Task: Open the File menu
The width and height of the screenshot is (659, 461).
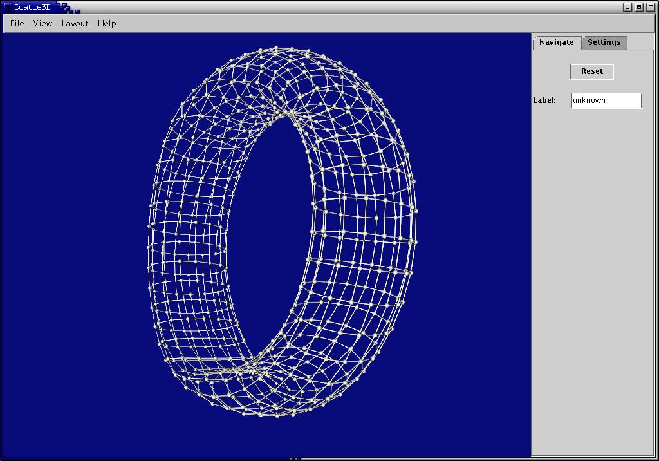Action: 17,23
